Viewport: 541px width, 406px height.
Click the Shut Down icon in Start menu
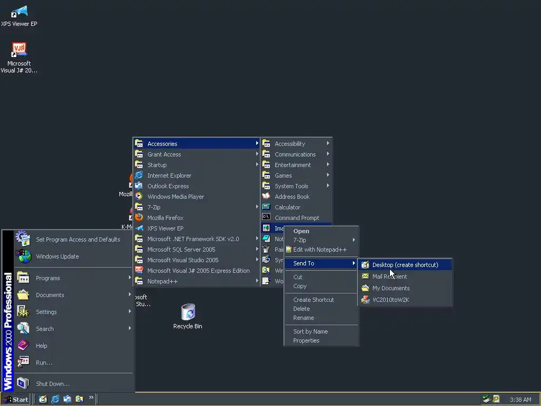(x=23, y=383)
